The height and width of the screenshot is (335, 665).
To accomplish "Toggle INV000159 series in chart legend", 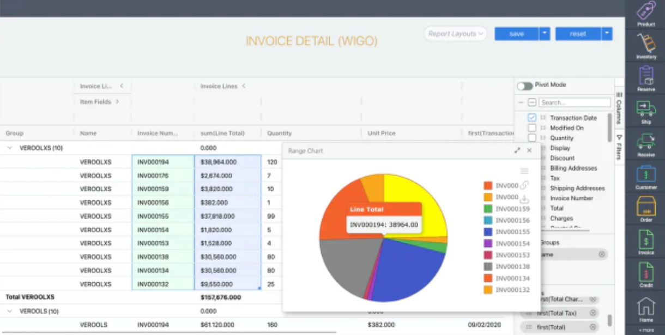I will click(x=506, y=209).
